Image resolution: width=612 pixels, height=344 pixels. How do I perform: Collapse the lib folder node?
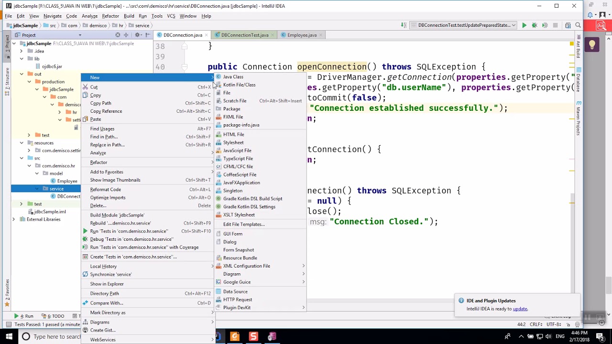(22, 59)
